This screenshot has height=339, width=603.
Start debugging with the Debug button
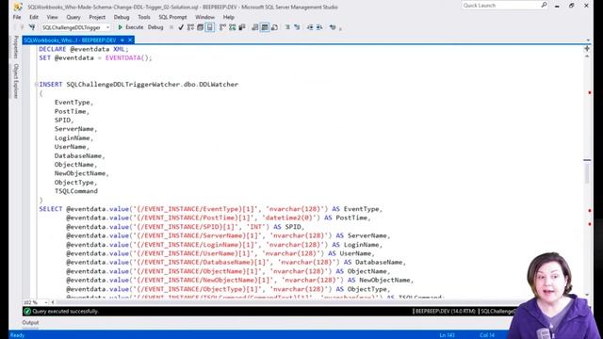[x=155, y=27]
